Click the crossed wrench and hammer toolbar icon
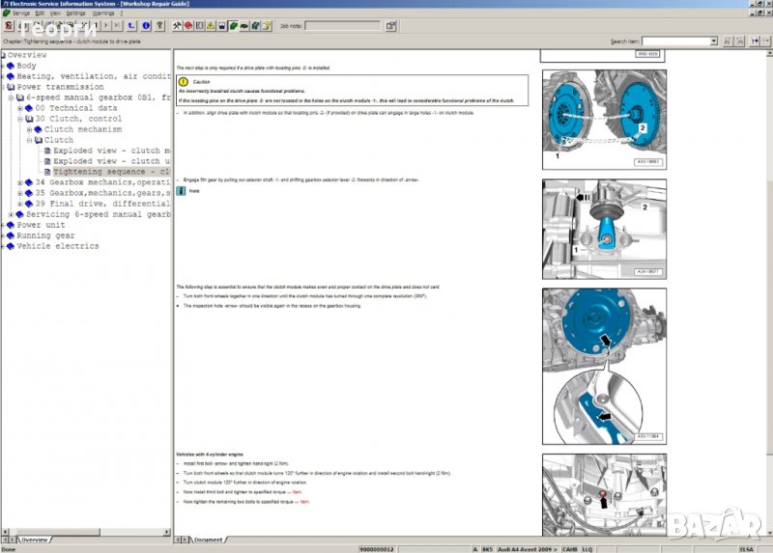 click(176, 26)
